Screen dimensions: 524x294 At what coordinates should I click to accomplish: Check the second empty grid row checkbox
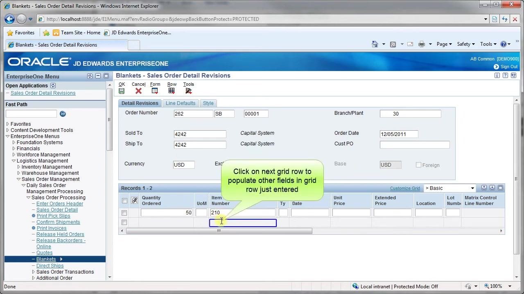point(124,223)
